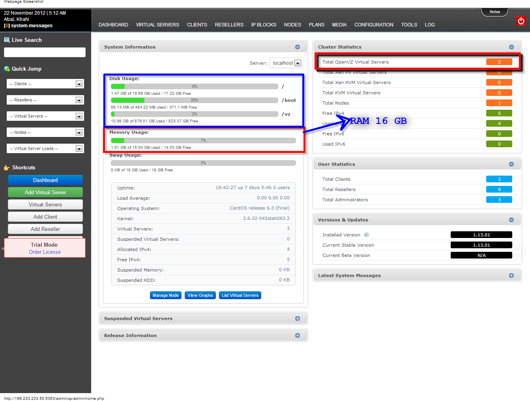Collapse the User Statistics panel
This screenshot has height=401, width=530.
[x=511, y=164]
